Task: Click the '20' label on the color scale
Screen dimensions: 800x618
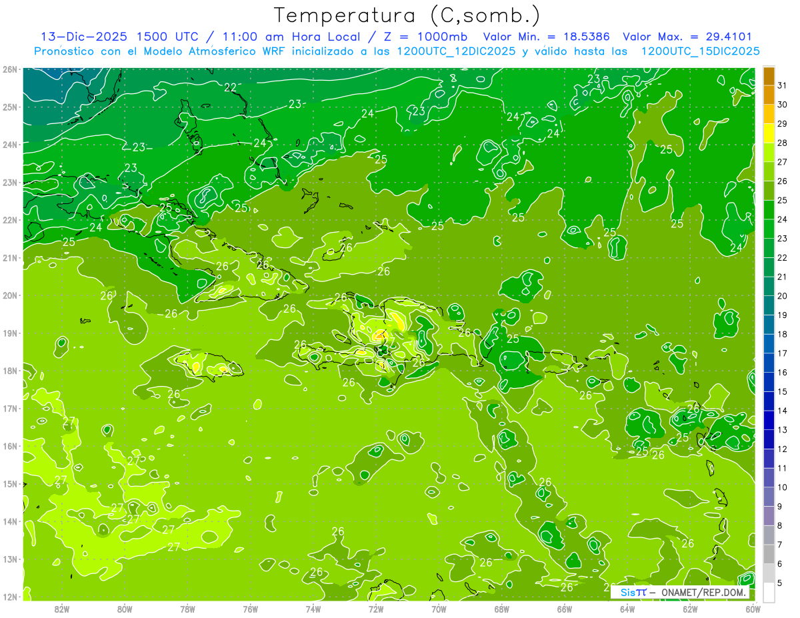Action: point(782,296)
